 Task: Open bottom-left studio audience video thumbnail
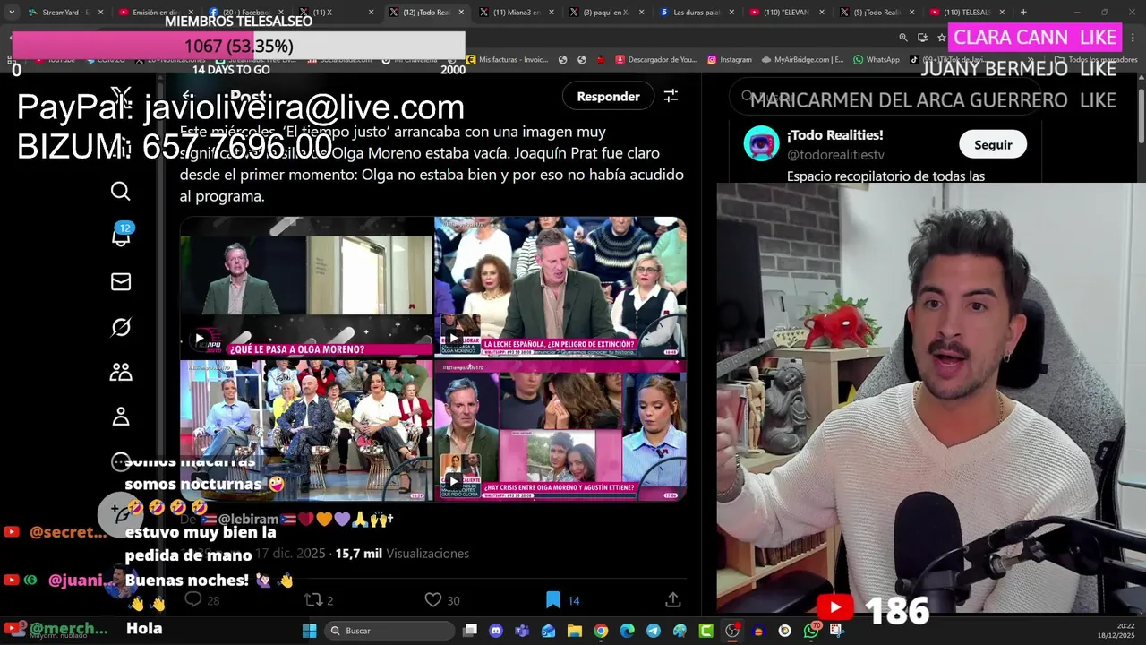[x=306, y=430]
